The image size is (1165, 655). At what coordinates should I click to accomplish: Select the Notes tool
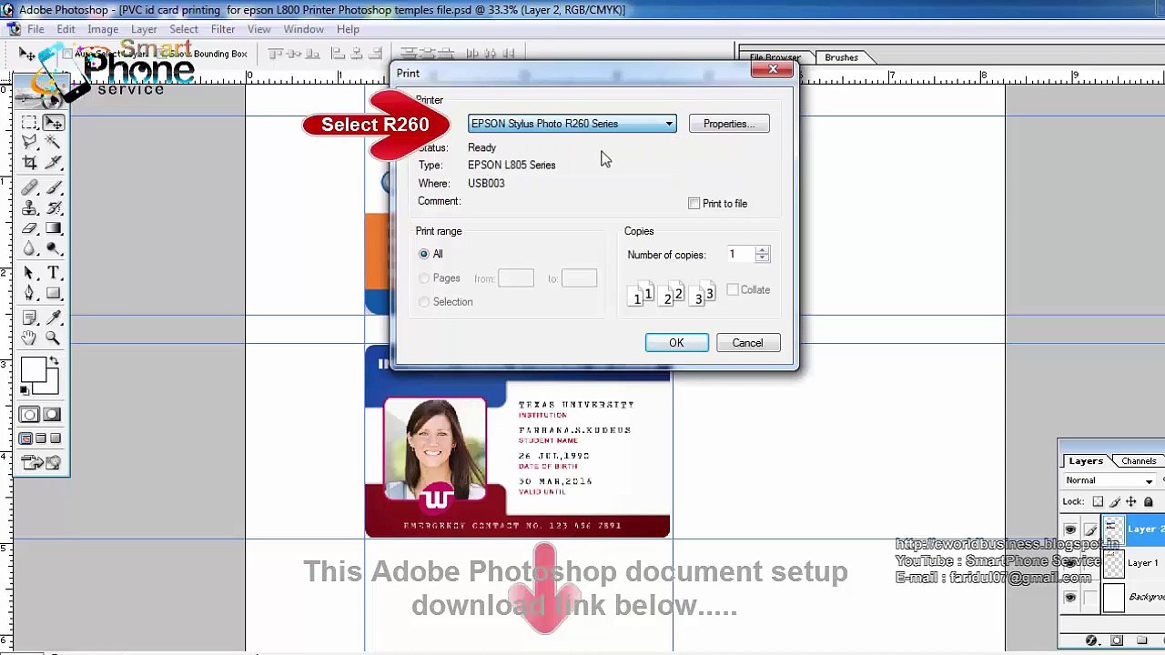pyautogui.click(x=29, y=317)
